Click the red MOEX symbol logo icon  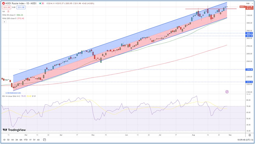[3, 3]
